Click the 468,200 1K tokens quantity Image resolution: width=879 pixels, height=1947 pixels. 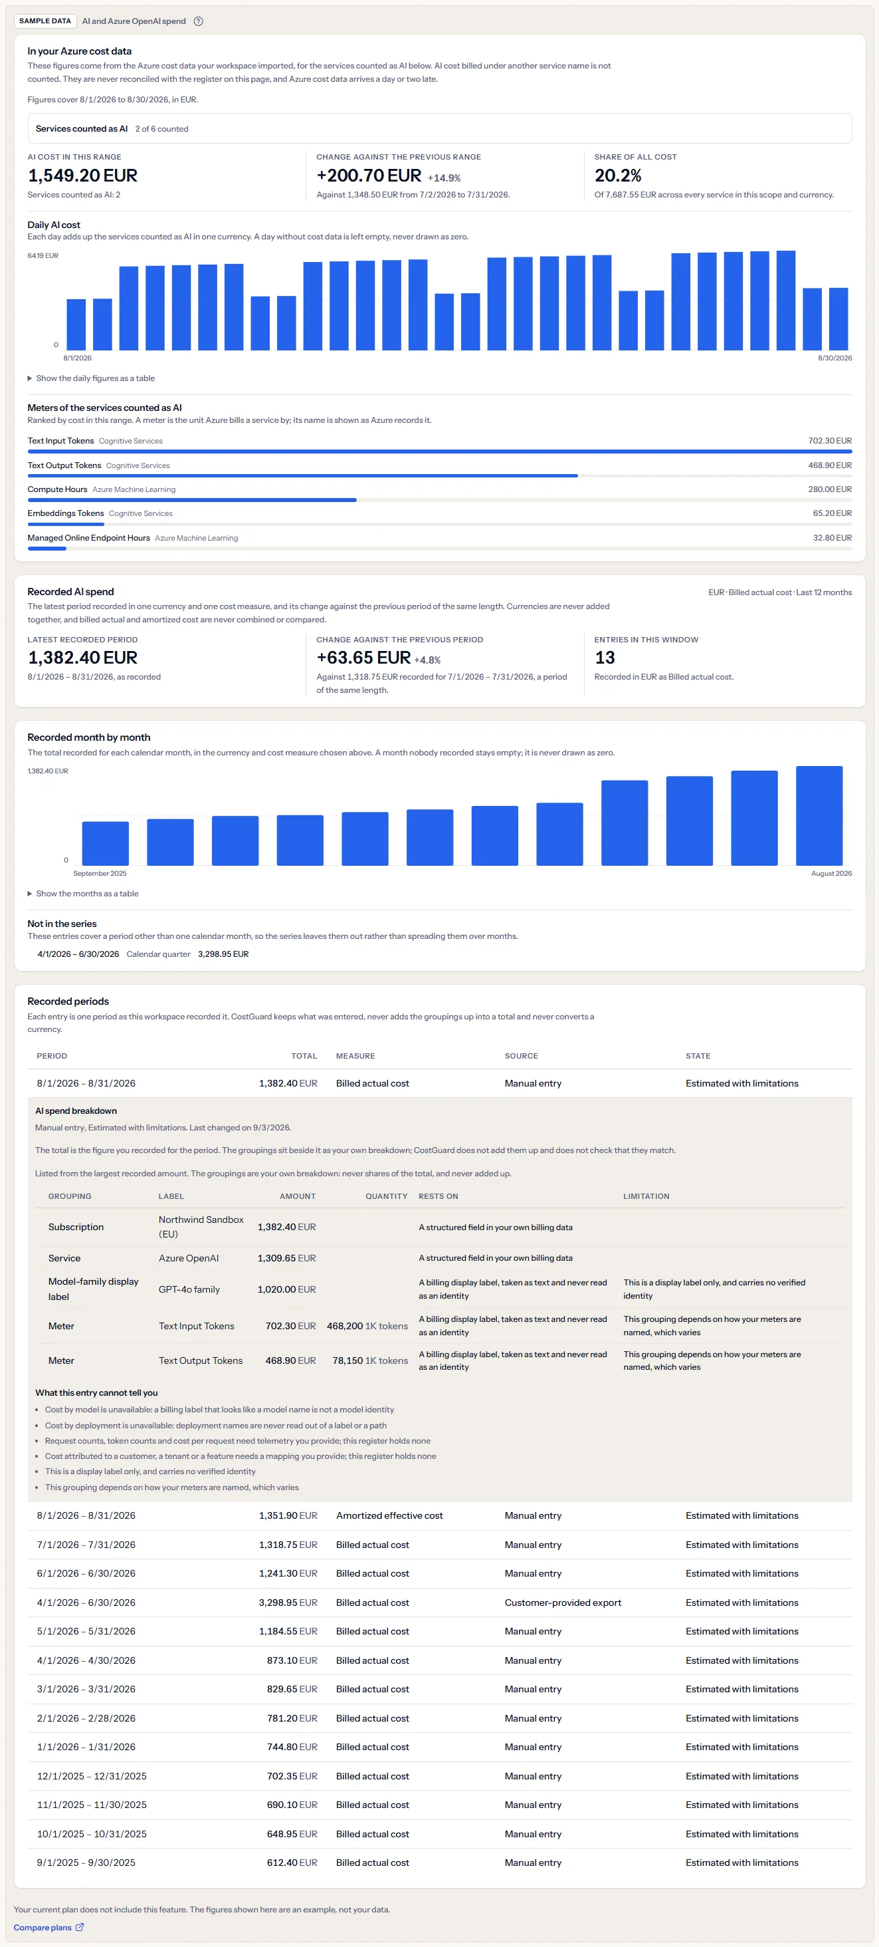click(x=367, y=1327)
